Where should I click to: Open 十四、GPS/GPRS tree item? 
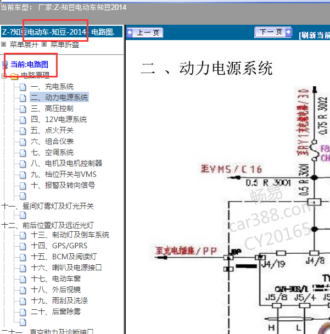59,246
